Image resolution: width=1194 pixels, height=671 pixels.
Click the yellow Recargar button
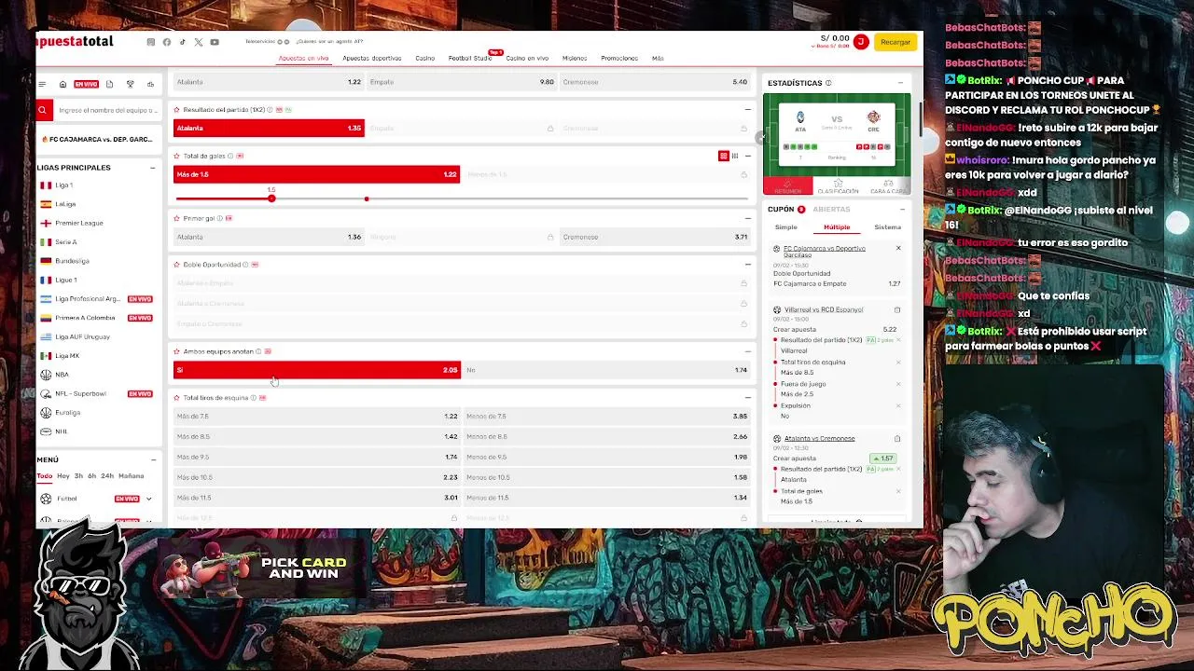(895, 42)
